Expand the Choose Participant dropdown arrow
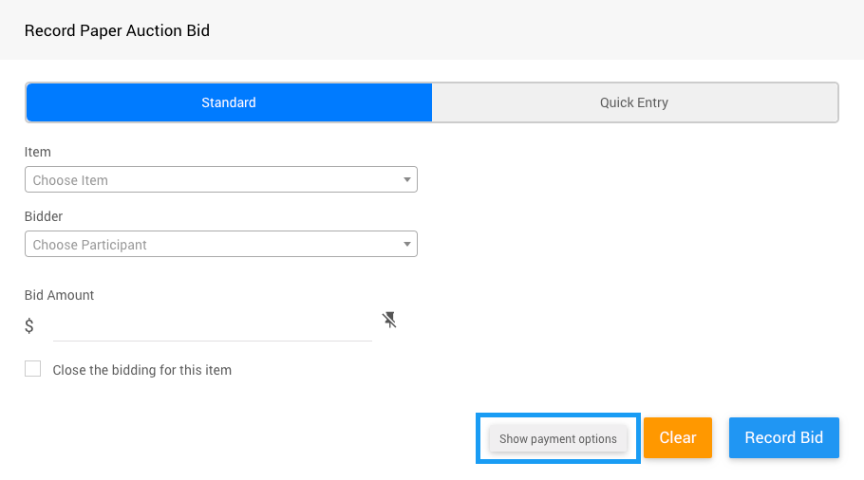This screenshot has height=480, width=864. coord(406,244)
